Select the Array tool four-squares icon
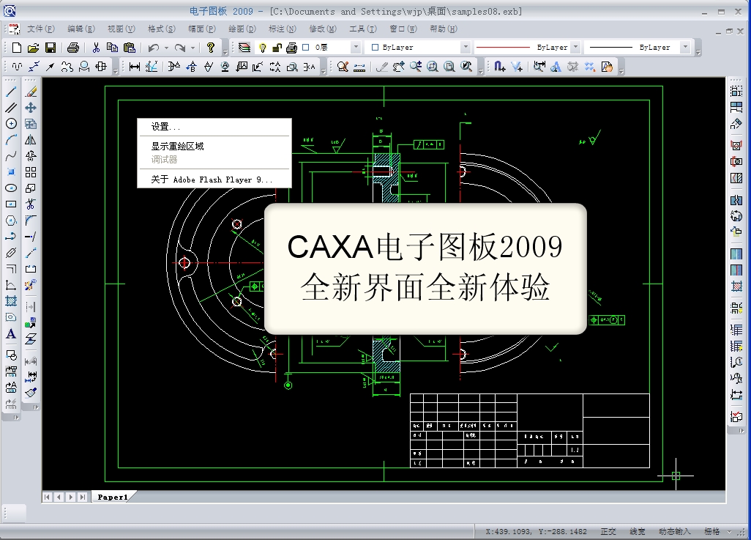751x540 pixels. pos(31,172)
